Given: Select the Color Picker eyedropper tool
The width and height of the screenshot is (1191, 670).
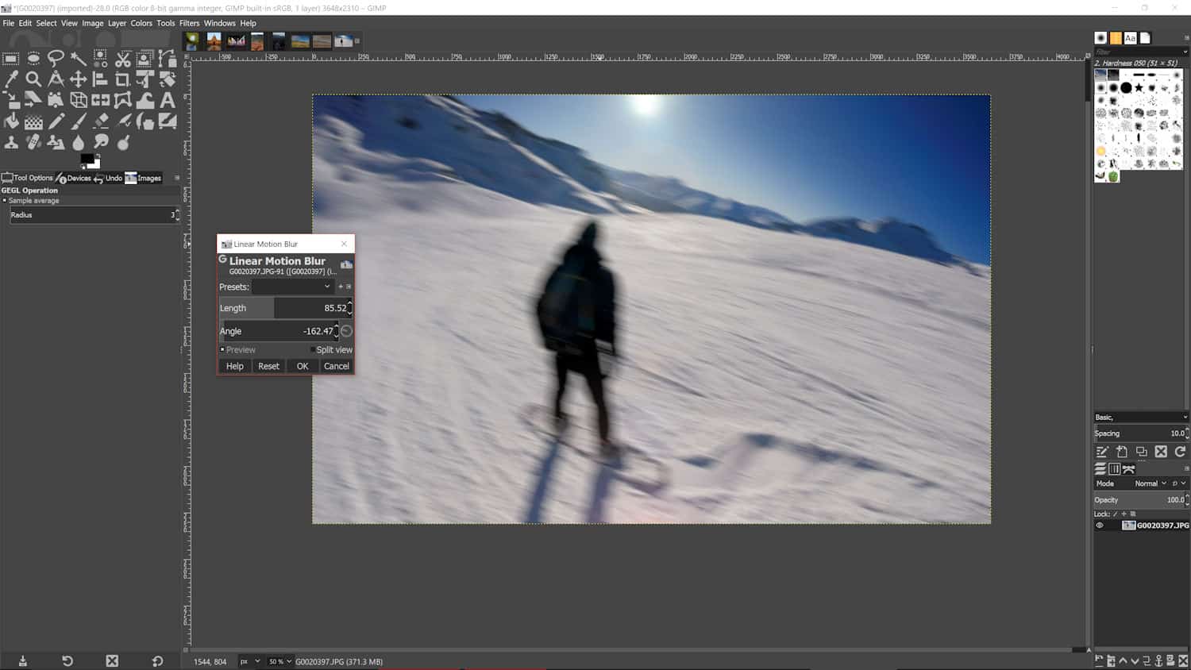Looking at the screenshot, I should (11, 79).
